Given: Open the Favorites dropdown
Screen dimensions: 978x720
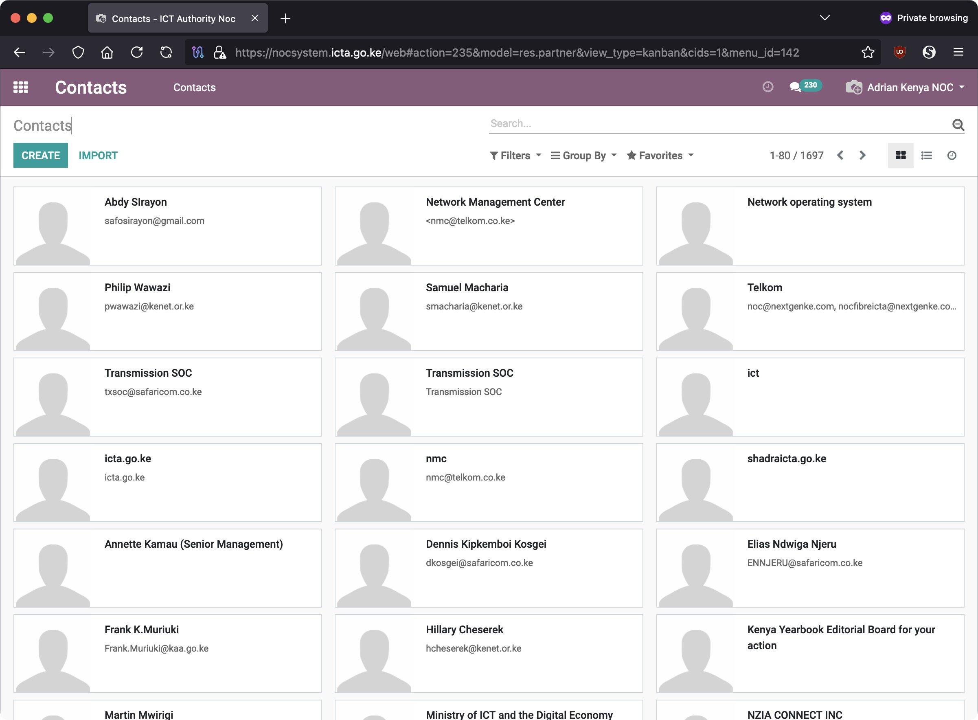Looking at the screenshot, I should (x=660, y=156).
